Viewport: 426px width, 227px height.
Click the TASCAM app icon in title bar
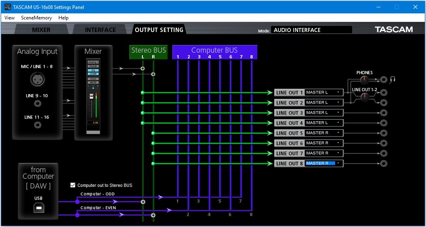[8, 7]
